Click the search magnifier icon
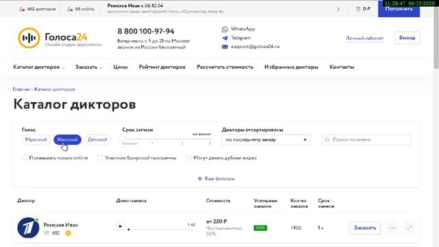The width and height of the screenshot is (439, 247). 327,139
